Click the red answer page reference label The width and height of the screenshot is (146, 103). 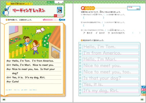pos(58,16)
